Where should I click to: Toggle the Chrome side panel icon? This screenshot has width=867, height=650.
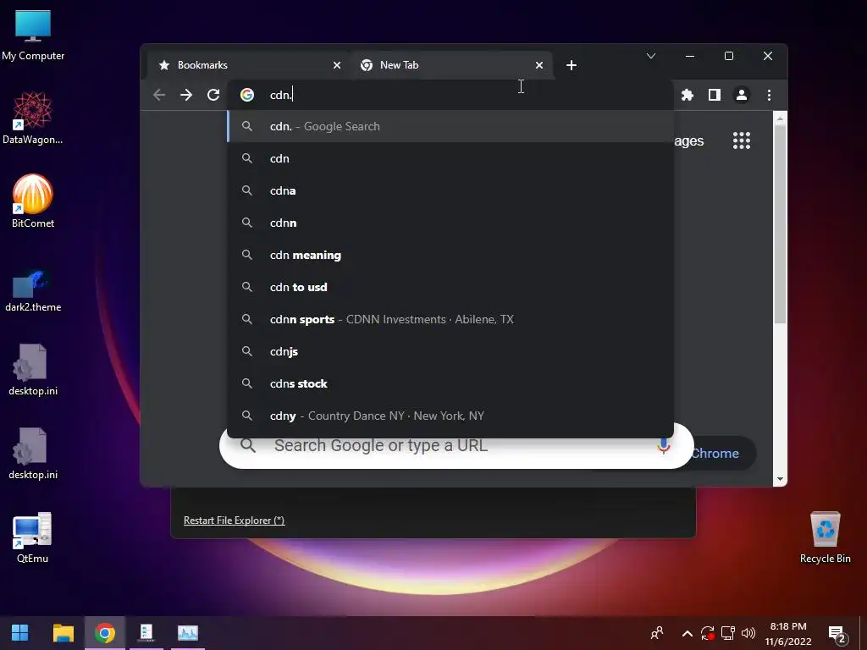715,95
